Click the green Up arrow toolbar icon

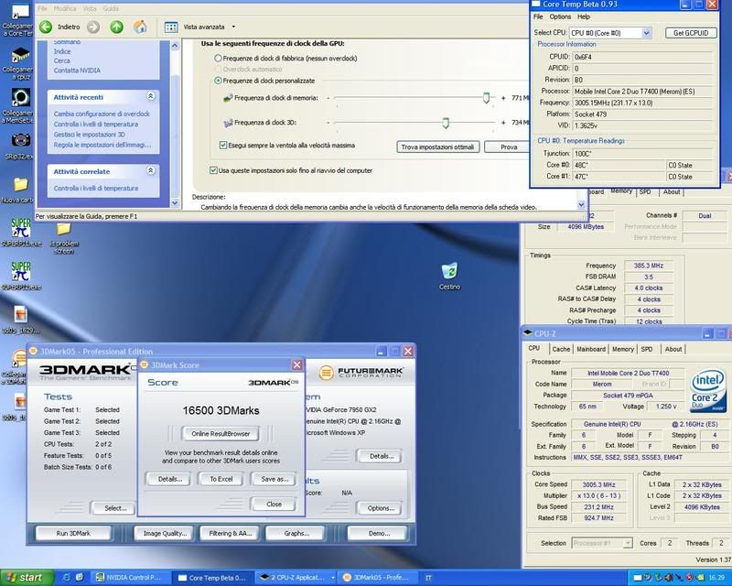point(117,27)
